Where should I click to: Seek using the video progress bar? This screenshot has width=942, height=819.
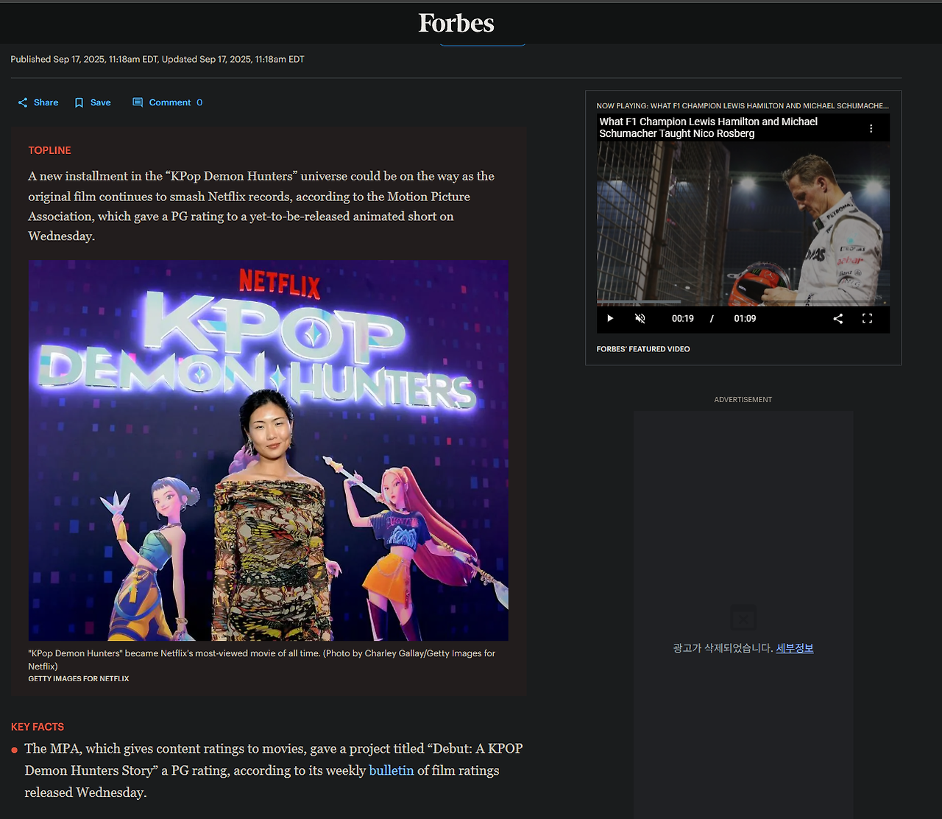pyautogui.click(x=743, y=302)
